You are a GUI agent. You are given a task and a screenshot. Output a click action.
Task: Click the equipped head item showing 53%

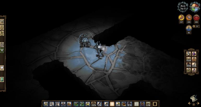click(x=148, y=104)
